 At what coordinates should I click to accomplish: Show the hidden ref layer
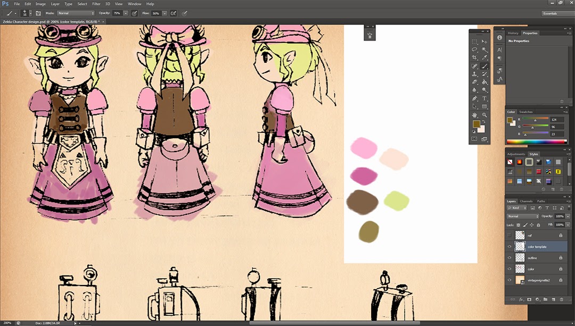coord(510,235)
